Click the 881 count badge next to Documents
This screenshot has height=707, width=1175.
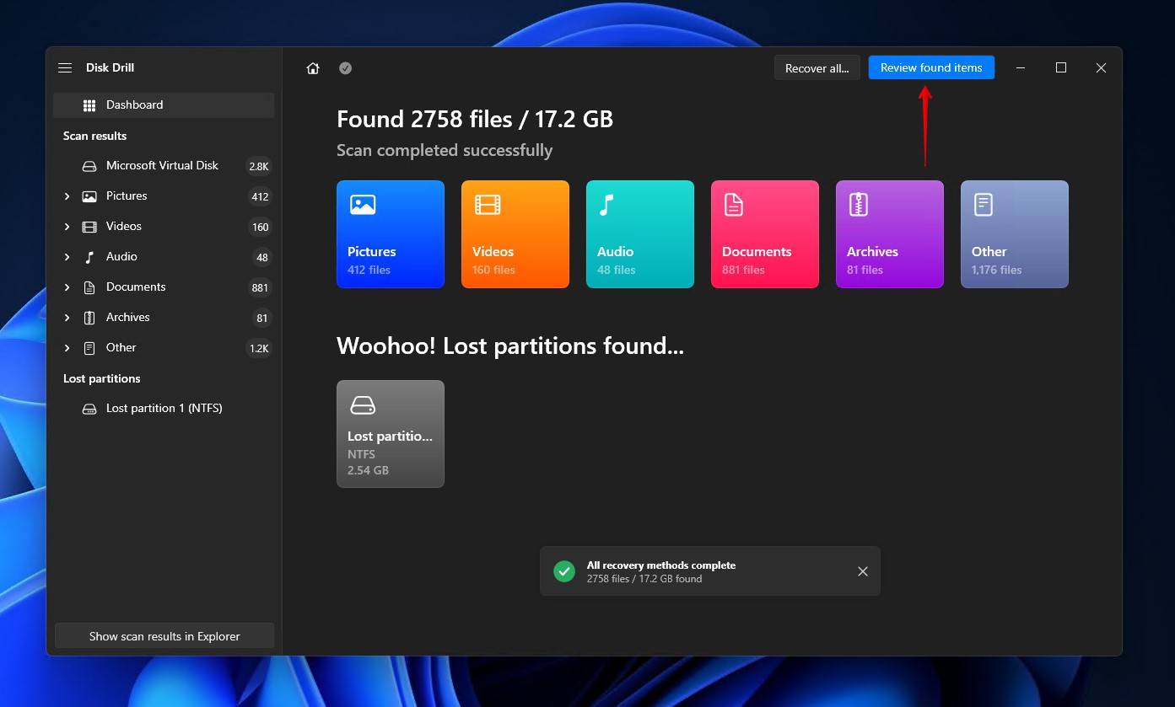[260, 288]
